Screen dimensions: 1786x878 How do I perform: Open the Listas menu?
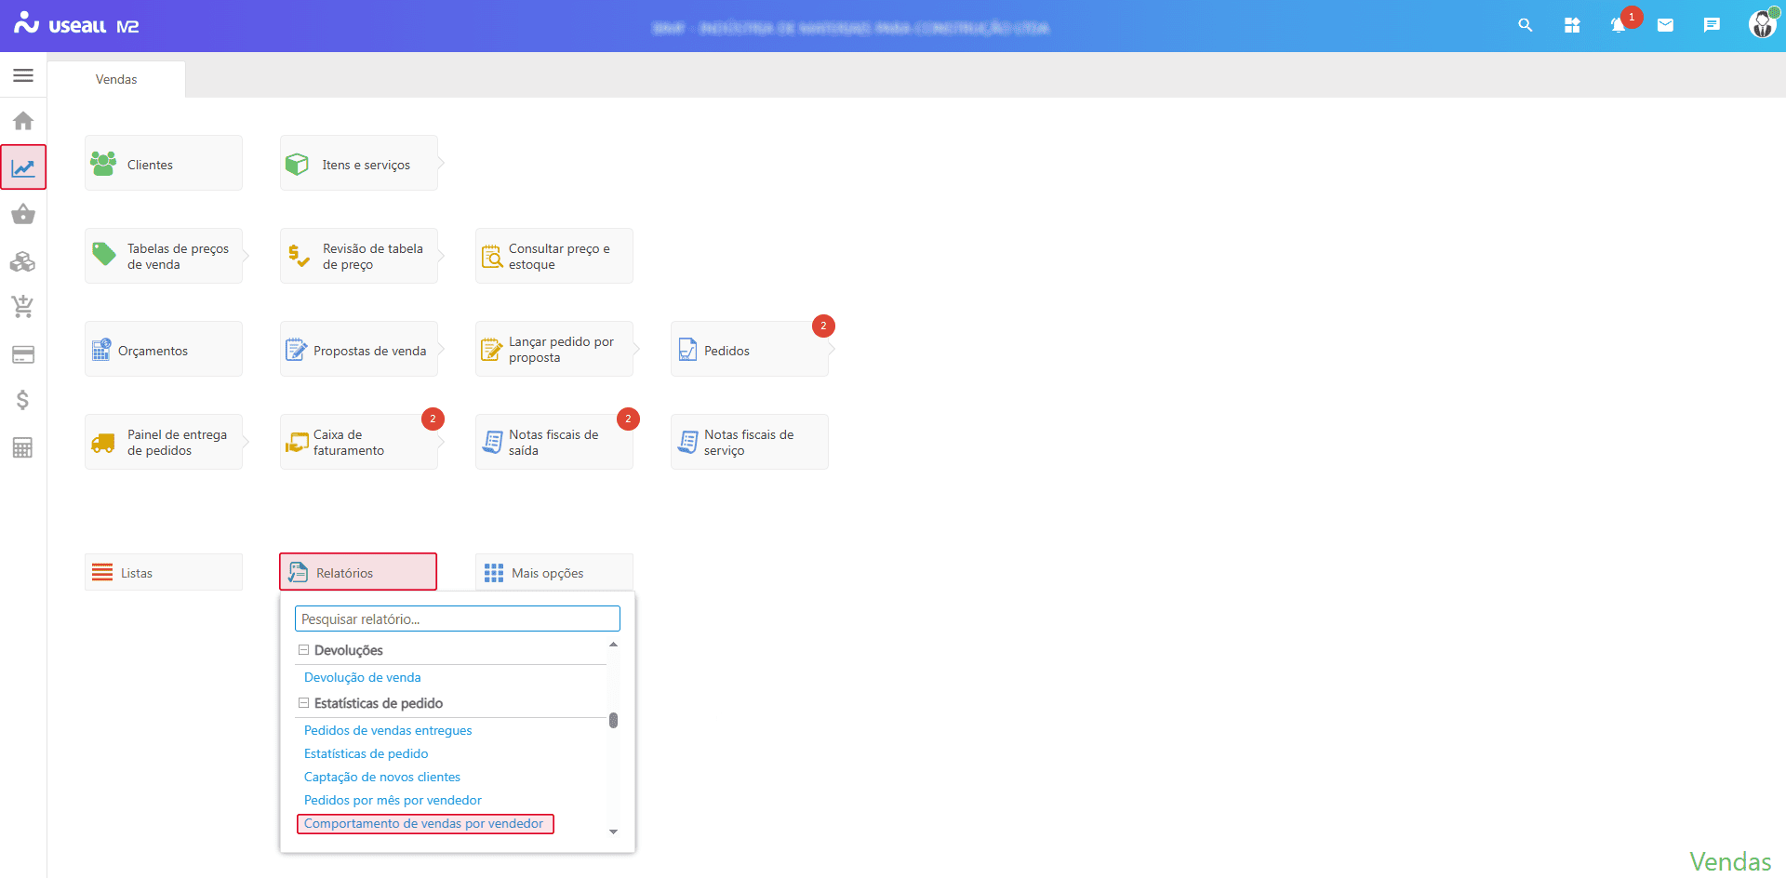164,573
